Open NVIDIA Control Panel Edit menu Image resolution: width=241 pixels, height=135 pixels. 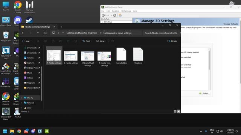coord(108,11)
